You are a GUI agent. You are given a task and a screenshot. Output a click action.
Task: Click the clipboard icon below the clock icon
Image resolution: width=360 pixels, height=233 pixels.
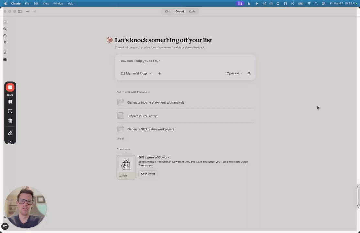click(x=5, y=42)
